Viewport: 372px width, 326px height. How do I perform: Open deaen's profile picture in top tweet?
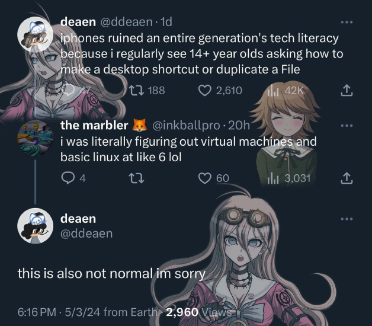click(x=35, y=34)
